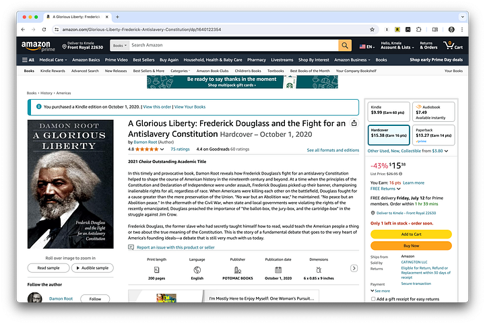Open the browser side panel icon
The image size is (485, 324).
[435, 30]
